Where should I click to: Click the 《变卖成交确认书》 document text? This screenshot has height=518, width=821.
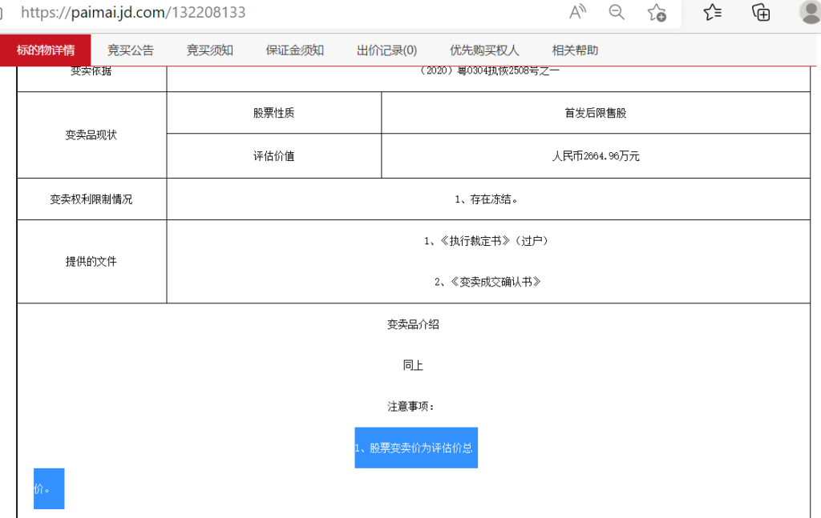coord(487,282)
